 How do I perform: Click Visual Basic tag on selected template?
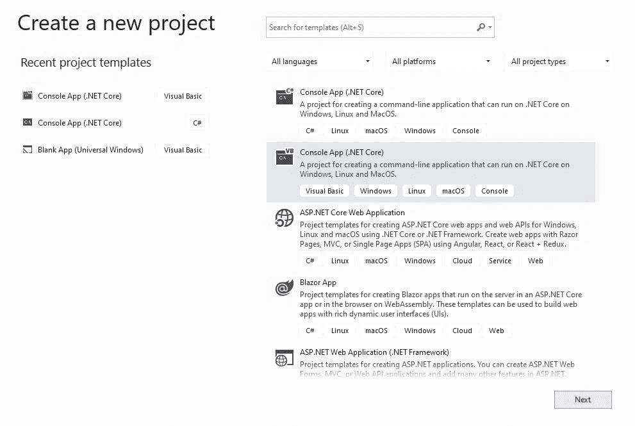click(324, 191)
